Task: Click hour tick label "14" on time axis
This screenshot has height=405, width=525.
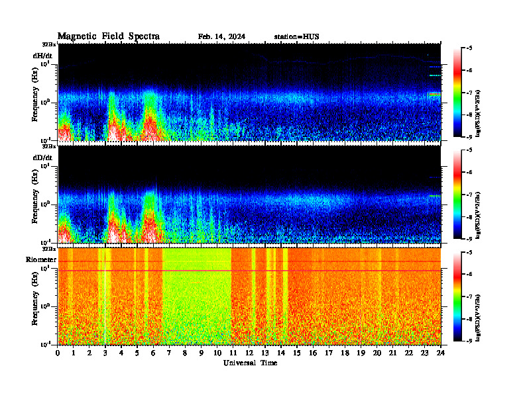Action: click(281, 353)
